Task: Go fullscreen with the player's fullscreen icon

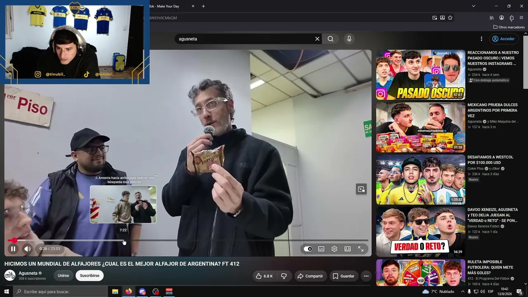Action: click(361, 249)
